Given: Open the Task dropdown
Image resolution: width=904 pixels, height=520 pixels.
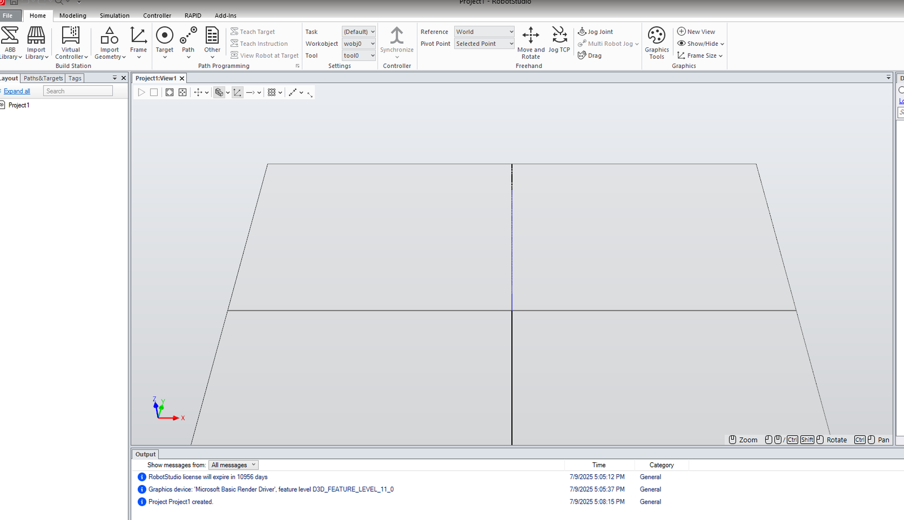Looking at the screenshot, I should click(x=359, y=32).
